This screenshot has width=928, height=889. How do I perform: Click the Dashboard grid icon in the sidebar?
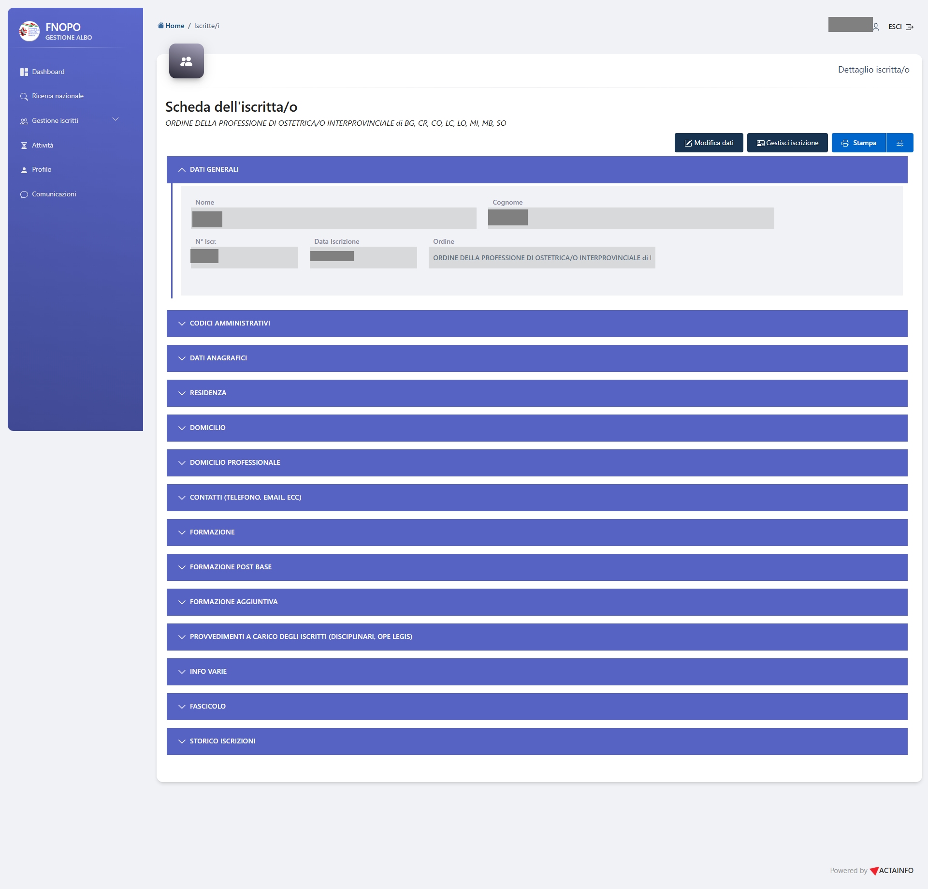click(24, 72)
